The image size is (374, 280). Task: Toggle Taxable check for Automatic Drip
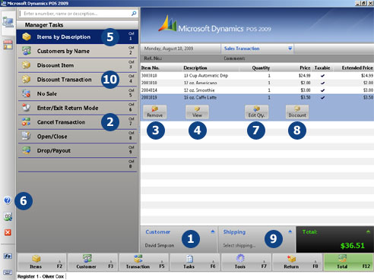click(322, 76)
